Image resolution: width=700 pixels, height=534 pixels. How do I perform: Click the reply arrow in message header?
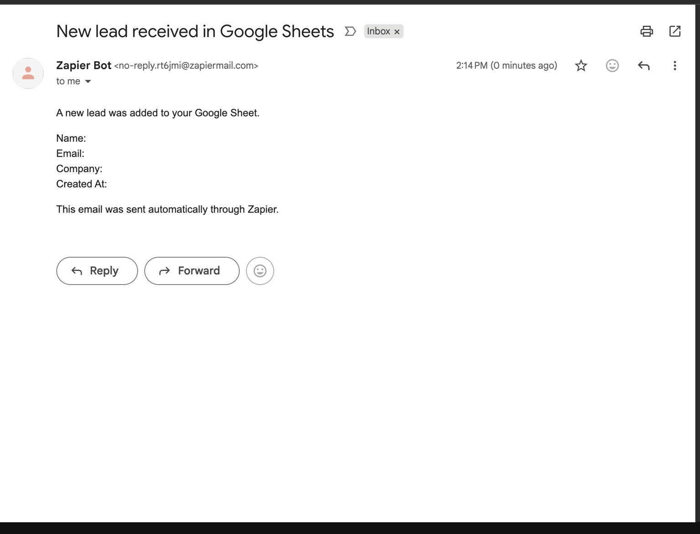643,66
